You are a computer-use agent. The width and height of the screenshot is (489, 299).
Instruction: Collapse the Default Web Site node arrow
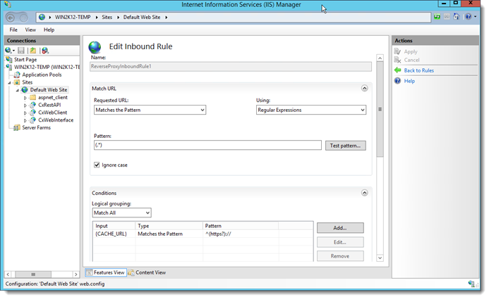pyautogui.click(x=18, y=90)
